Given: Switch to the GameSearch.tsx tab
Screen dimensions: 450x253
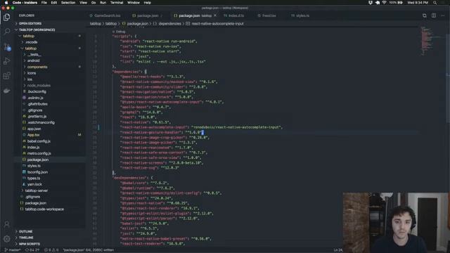Looking at the screenshot, I should (x=105, y=15).
